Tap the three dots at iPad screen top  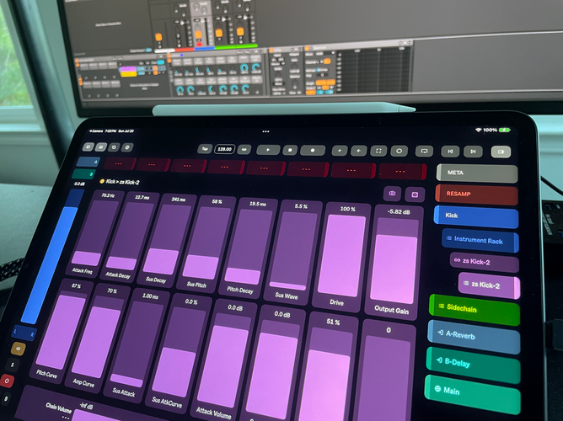(x=265, y=131)
